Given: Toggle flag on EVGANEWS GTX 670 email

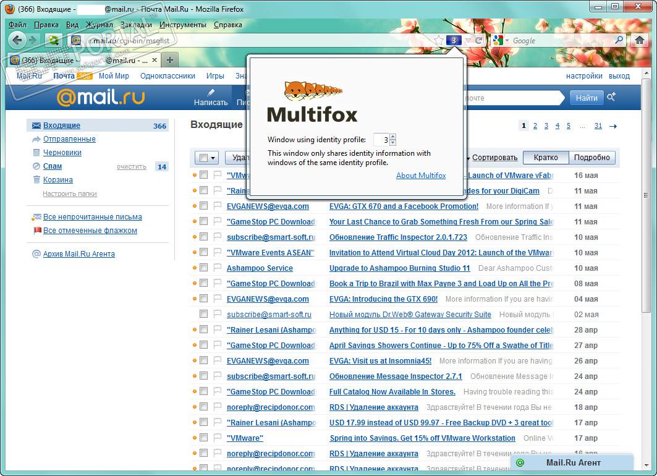Looking at the screenshot, I should 217,206.
